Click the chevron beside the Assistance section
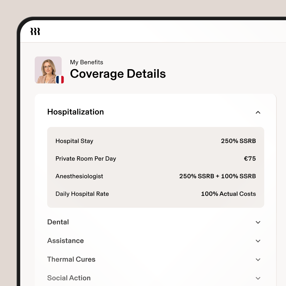Viewport: 286px width, 286px height. pyautogui.click(x=258, y=241)
